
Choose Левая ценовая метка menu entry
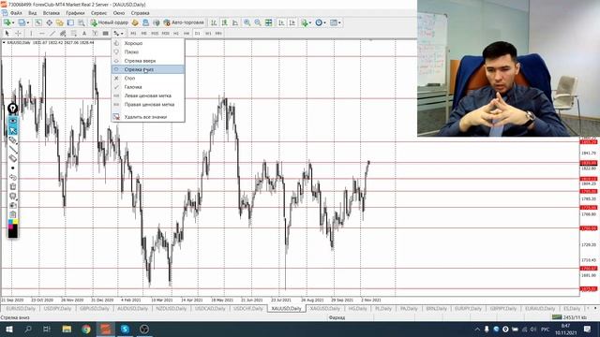(148, 95)
